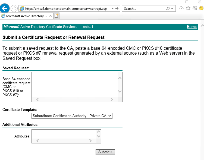Screen dimensions: 204x160
Task: Click the 'Certificate Template:' label
Action: (20, 109)
